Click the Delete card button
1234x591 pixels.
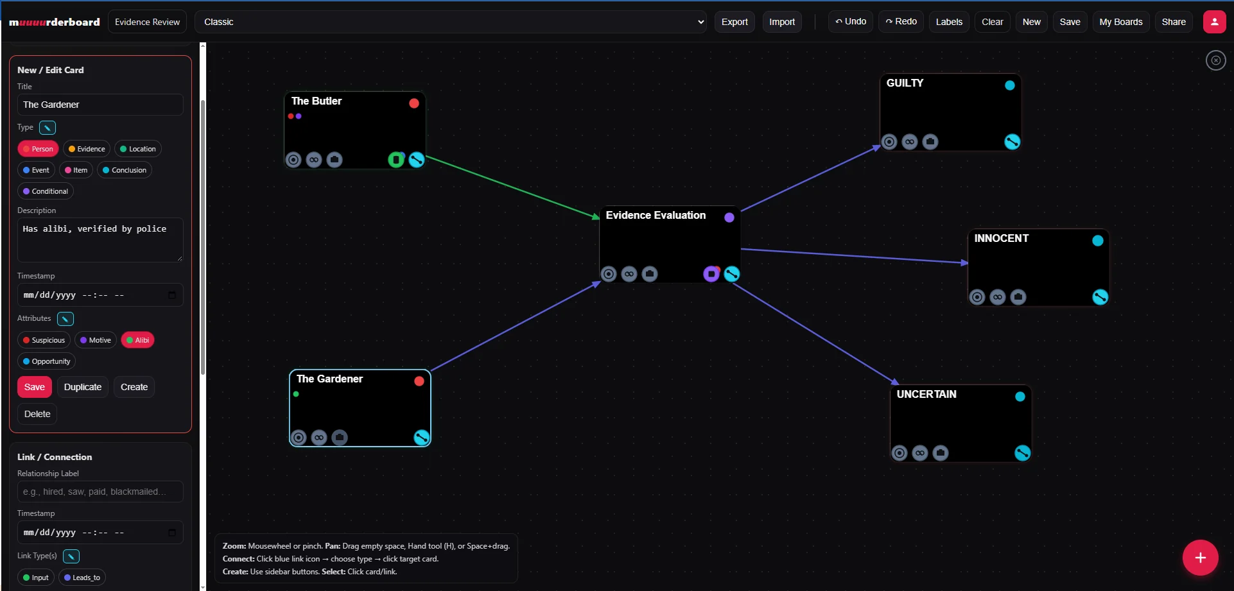coord(37,414)
